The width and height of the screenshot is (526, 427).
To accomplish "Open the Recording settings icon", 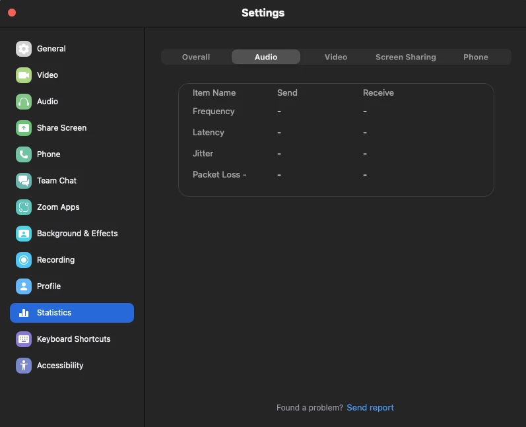I will (24, 260).
